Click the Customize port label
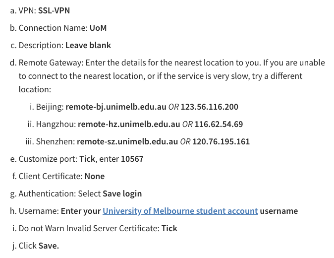Image resolution: width=334 pixels, height=258 pixels. click(x=48, y=159)
